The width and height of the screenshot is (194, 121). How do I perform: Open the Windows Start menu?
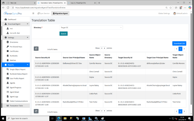[3, 118]
